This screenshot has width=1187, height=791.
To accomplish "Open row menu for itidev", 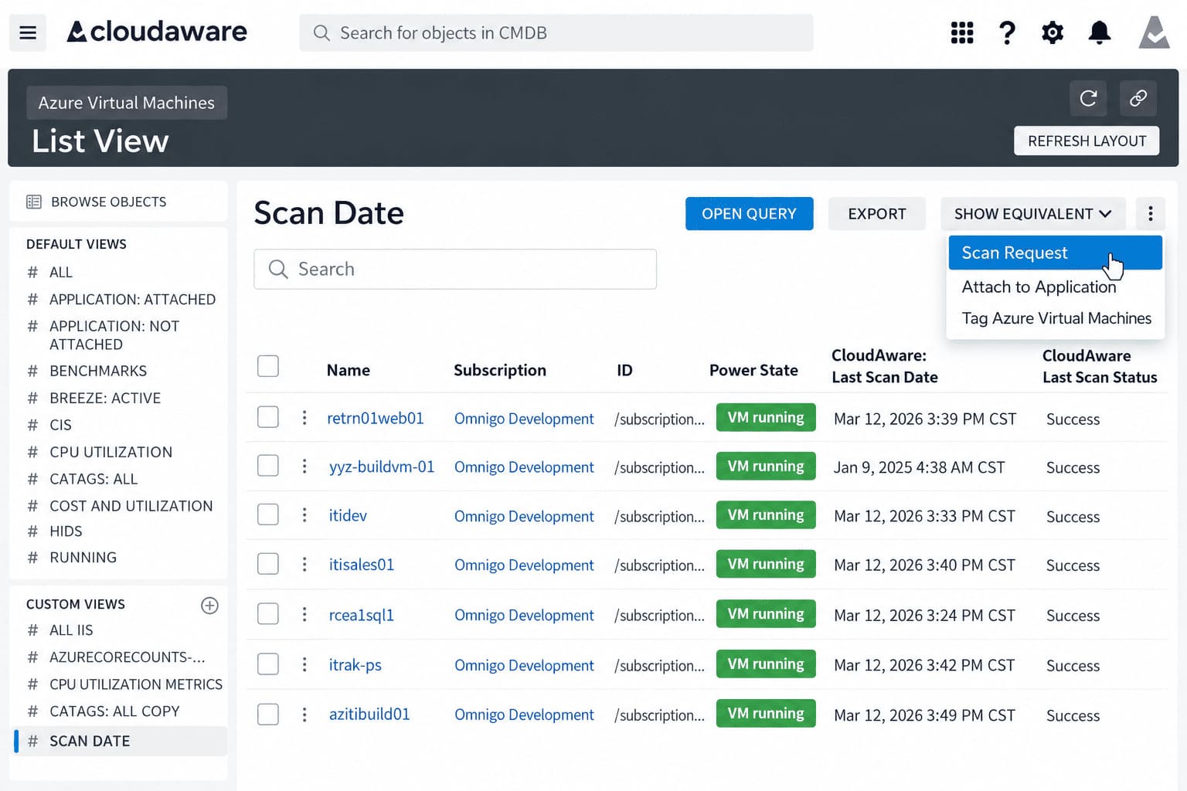I will coord(304,515).
